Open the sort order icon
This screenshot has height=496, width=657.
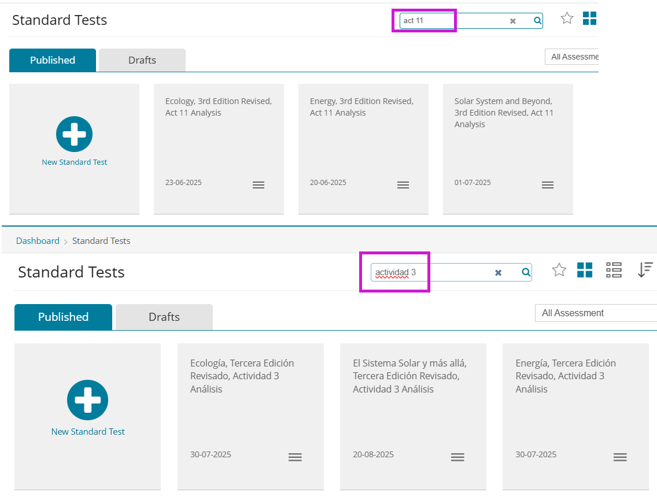coord(645,269)
